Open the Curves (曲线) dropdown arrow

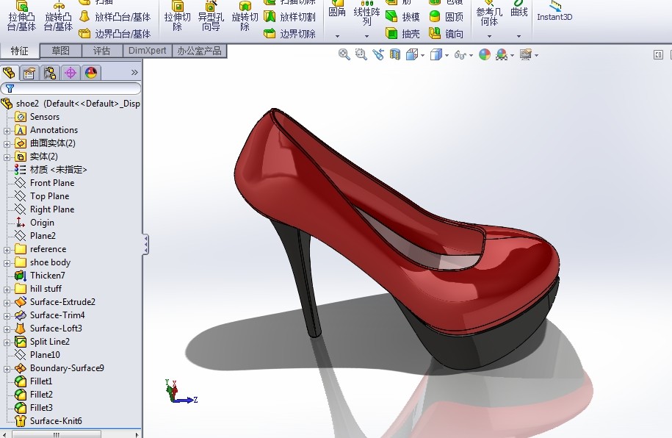click(x=519, y=36)
